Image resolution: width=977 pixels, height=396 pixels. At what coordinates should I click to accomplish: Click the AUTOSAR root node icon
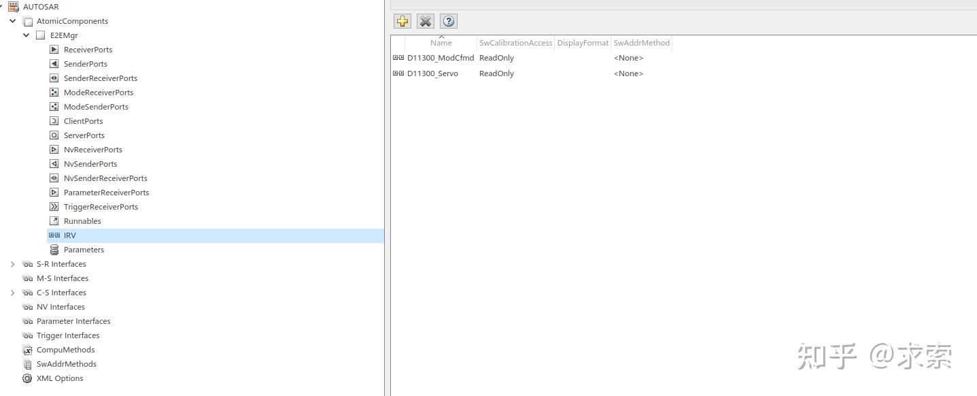pos(14,7)
